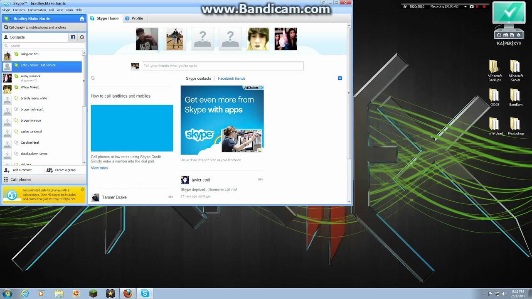This screenshot has height=299, width=532.
Task: Click taskbar volume speaker icon
Action: point(505,294)
